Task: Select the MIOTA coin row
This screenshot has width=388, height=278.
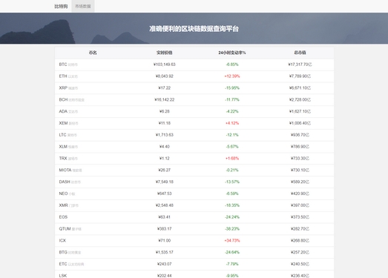Action: click(x=194, y=171)
